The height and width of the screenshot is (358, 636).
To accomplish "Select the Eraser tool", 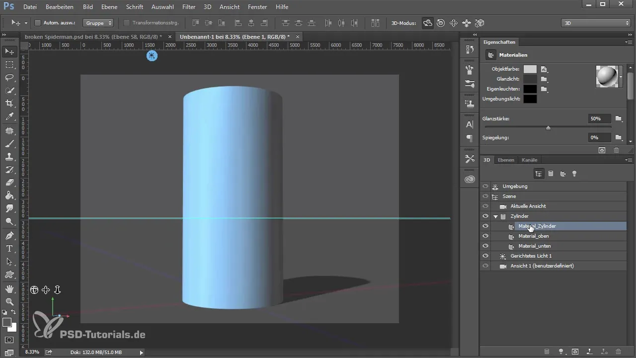I will pos(9,182).
